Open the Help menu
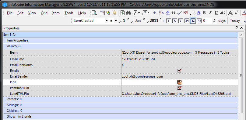Viewport: 246px width, 120px height. pos(82,13)
